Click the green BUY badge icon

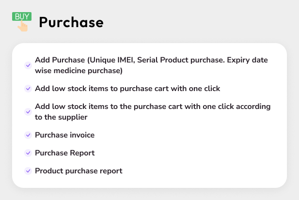[22, 16]
